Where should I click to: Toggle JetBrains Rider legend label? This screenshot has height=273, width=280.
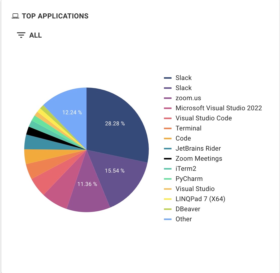[x=198, y=148]
